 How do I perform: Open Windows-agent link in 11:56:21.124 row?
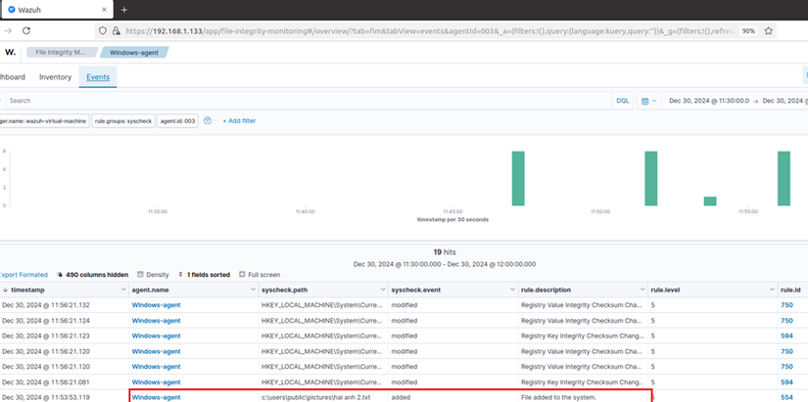(x=156, y=321)
